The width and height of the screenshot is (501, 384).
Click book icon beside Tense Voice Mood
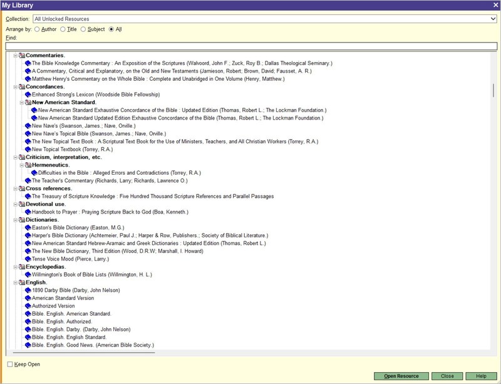click(x=28, y=259)
